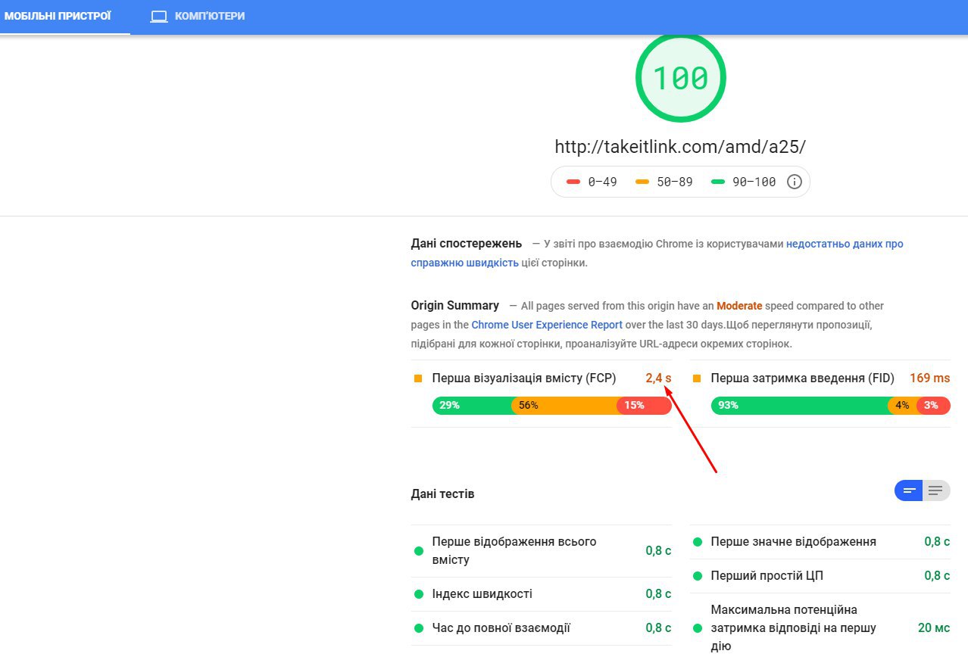Screen dimensions: 968x657
Task: Click green dot beside Індекс швидкості
Action: click(418, 594)
